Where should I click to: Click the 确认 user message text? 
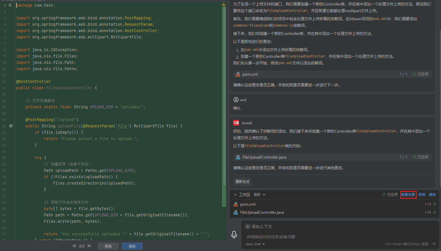coord(237,108)
